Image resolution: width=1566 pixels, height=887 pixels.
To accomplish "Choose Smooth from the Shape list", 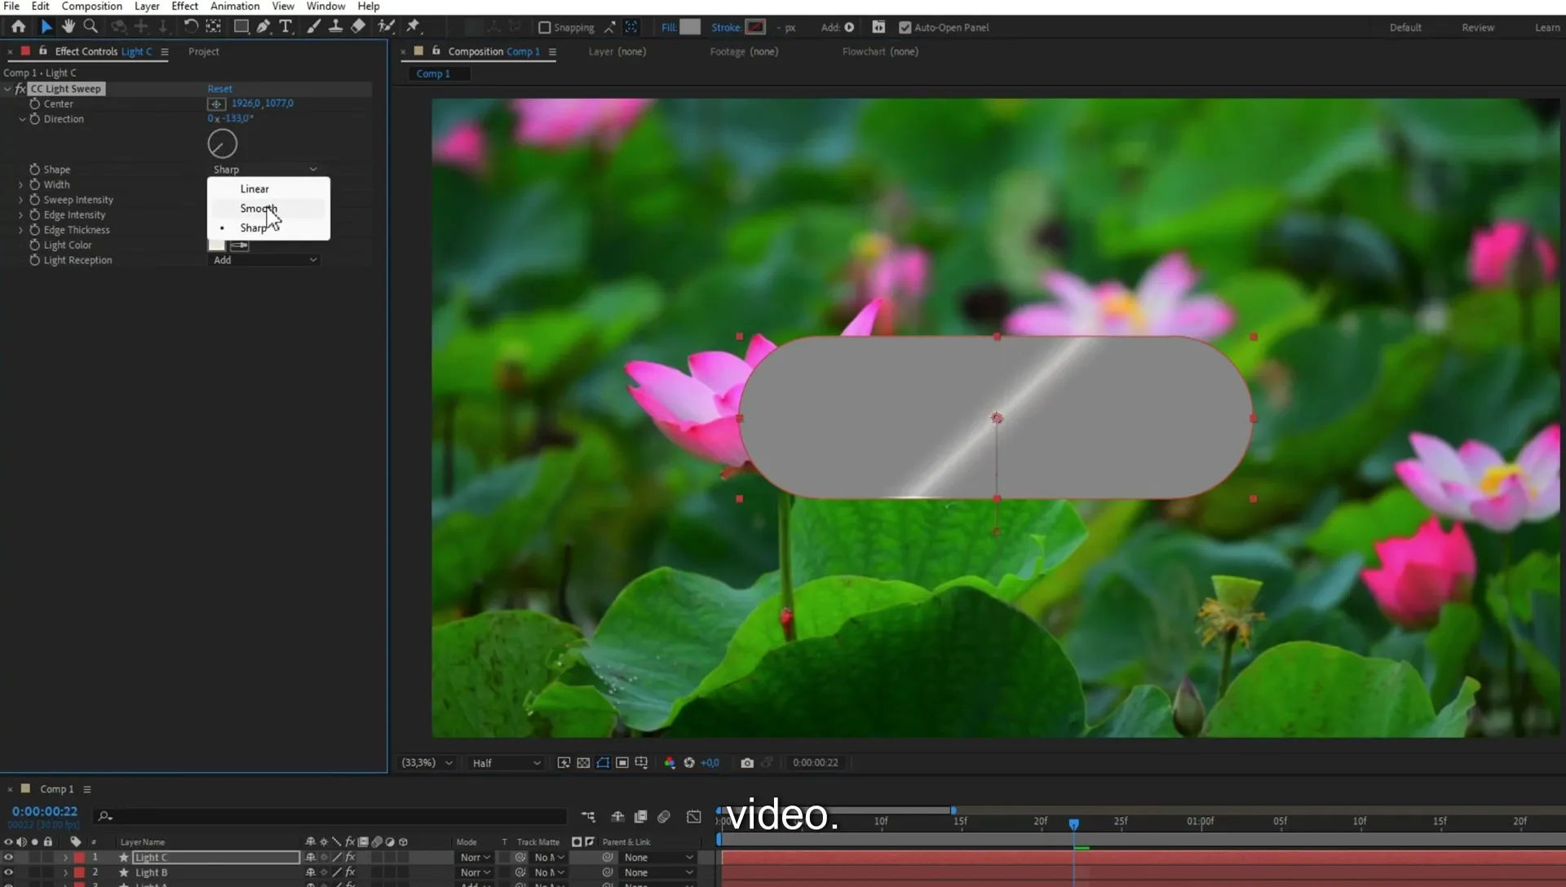I will (x=268, y=209).
